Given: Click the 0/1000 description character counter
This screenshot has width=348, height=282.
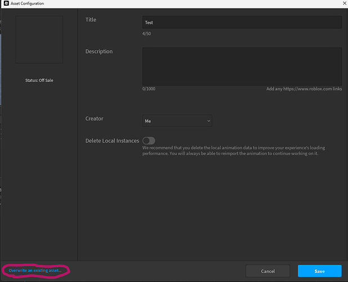Looking at the screenshot, I should point(149,89).
